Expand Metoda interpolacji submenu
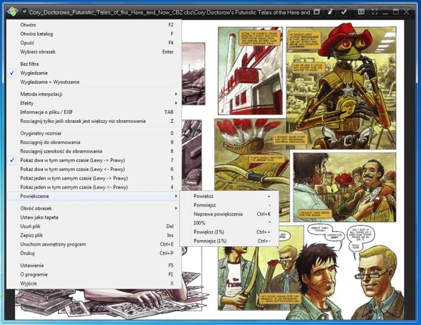The height and width of the screenshot is (325, 421). click(94, 94)
